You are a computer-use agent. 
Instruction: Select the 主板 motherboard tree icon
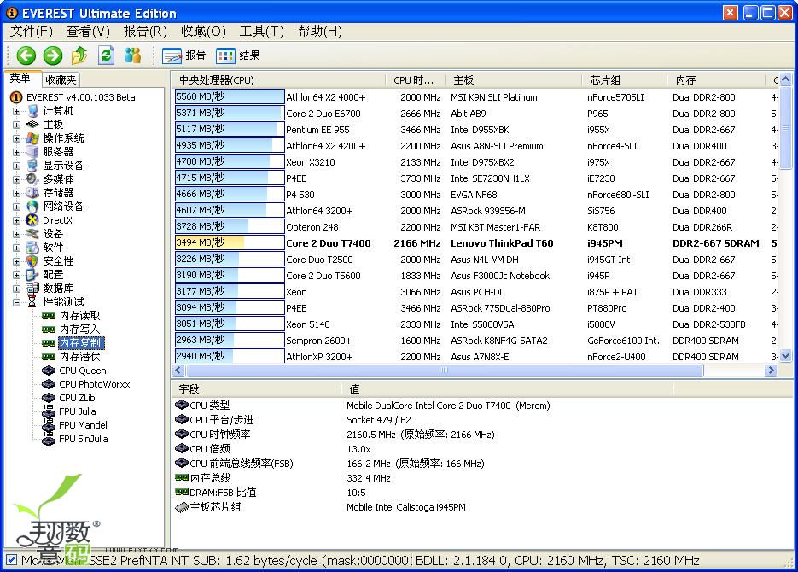click(x=32, y=124)
